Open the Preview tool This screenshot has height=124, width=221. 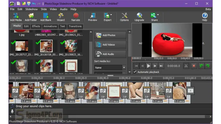[93, 16]
